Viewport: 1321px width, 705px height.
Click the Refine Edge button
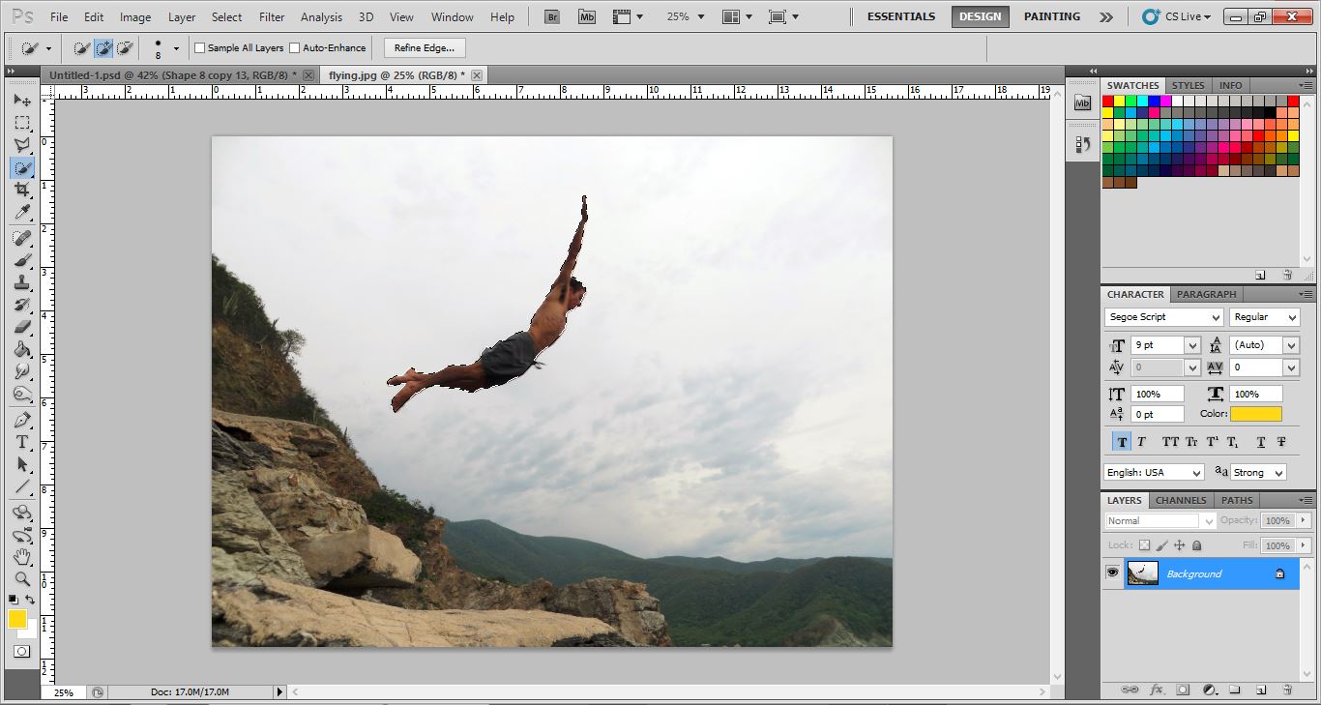point(426,47)
